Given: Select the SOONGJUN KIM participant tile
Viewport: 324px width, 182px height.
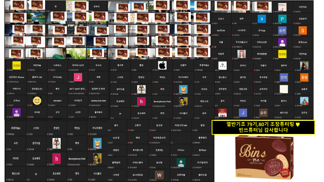Looking at the screenshot, I should (x=98, y=101).
